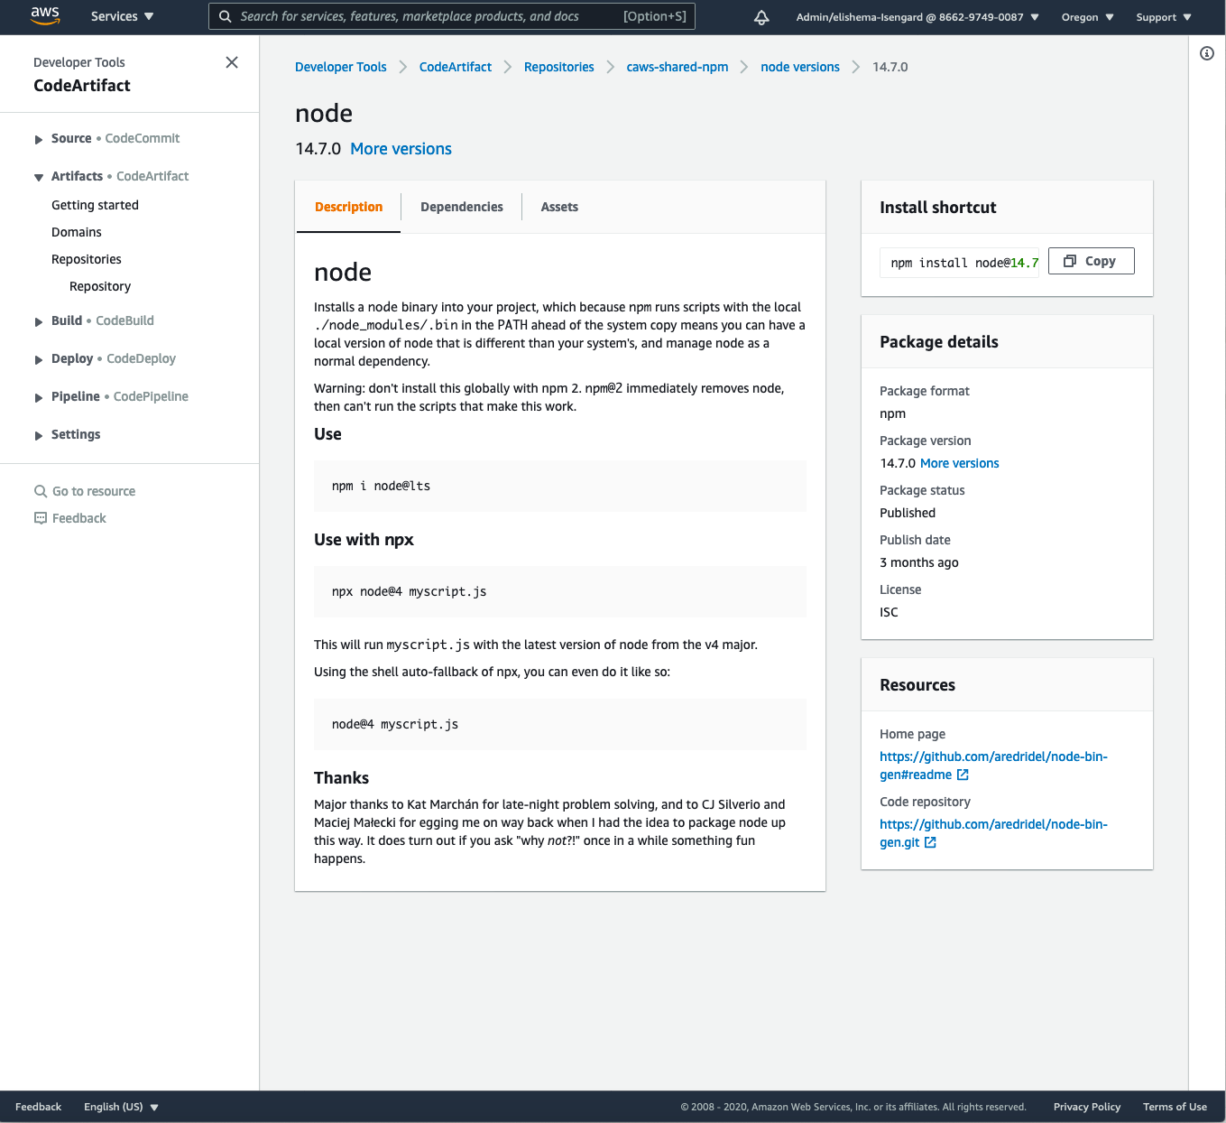
Task: Click Repositories breadcrumb link
Action: 559,67
